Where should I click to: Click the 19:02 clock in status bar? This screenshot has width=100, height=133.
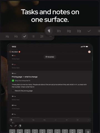tap(14, 47)
